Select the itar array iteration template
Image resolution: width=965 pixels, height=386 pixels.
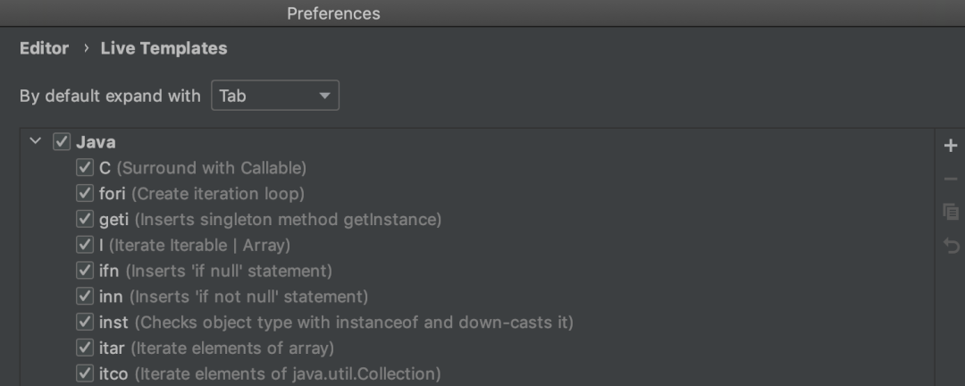[216, 348]
